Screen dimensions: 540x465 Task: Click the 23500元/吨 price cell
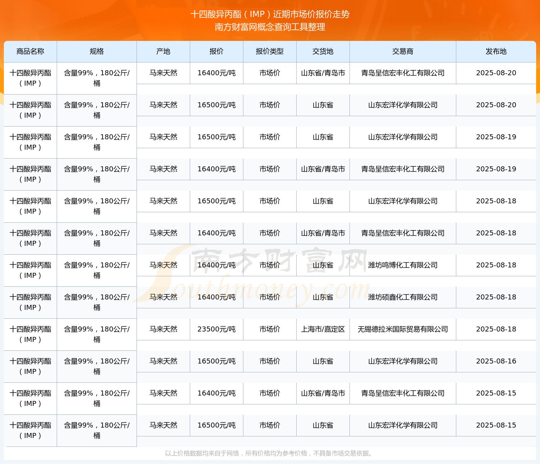[x=216, y=329]
